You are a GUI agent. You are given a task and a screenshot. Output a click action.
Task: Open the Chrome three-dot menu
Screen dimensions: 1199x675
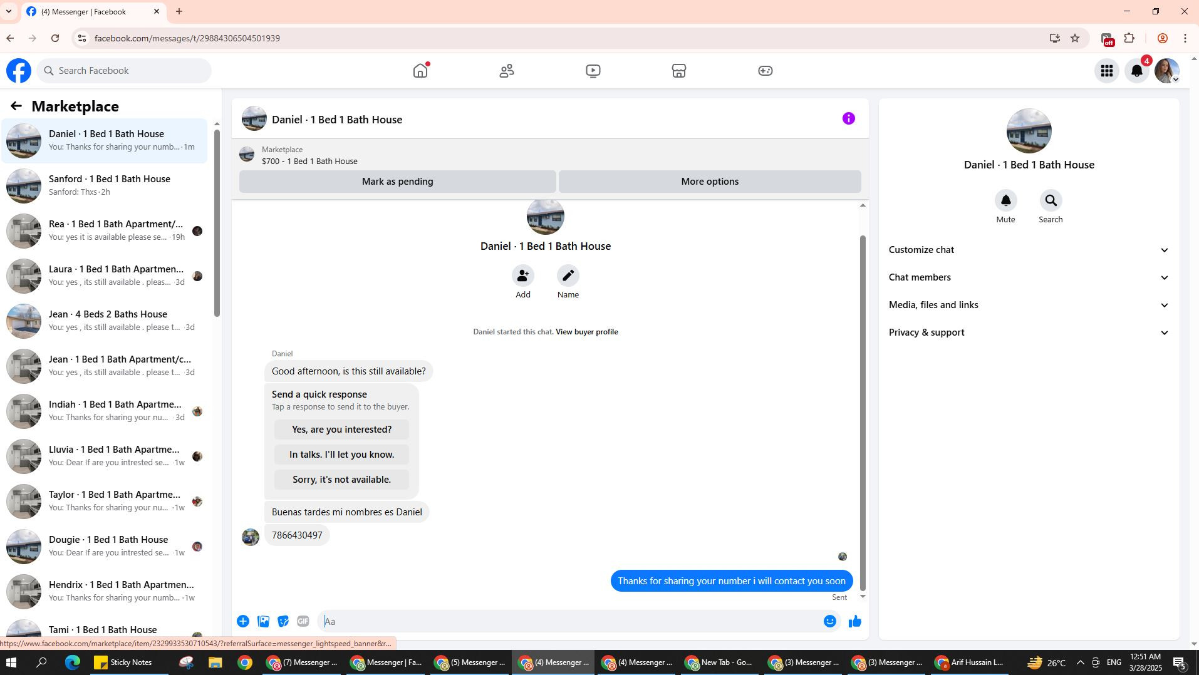1185,38
